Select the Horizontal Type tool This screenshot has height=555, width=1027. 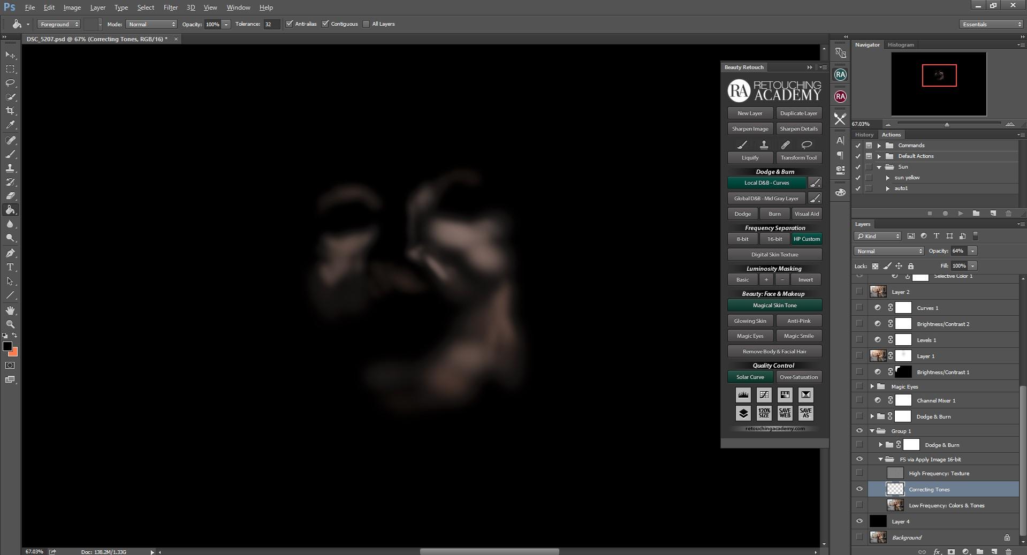pos(10,267)
